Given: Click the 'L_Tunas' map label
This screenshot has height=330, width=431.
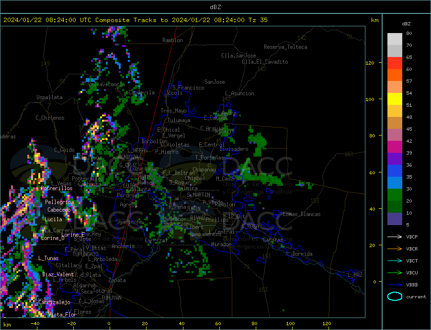Looking at the screenshot, I should click(48, 258).
